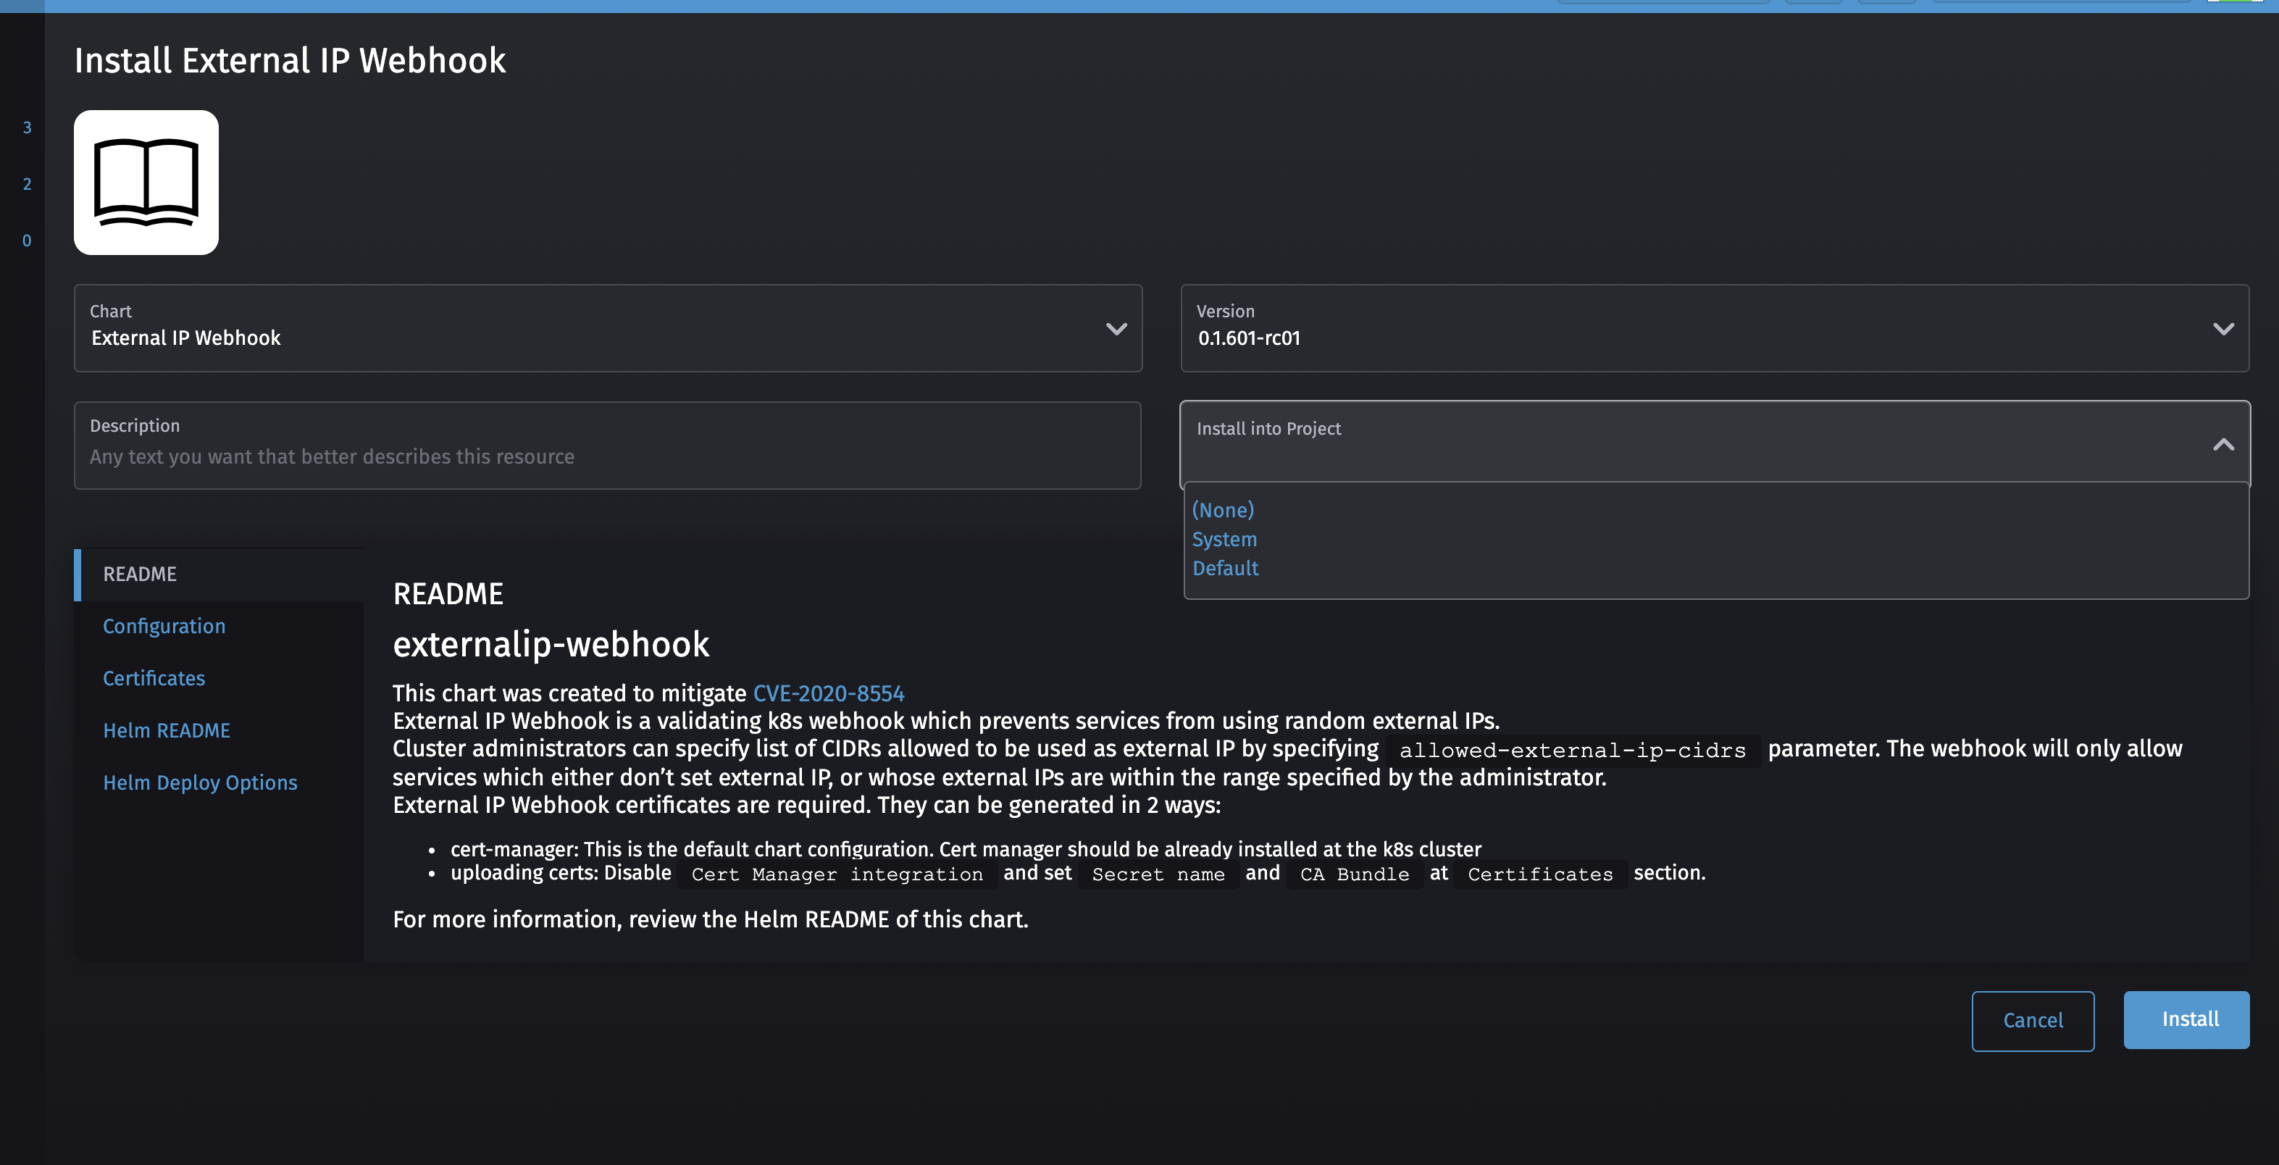
Task: Select the blue "2" in the left sidebar
Action: pyautogui.click(x=27, y=184)
